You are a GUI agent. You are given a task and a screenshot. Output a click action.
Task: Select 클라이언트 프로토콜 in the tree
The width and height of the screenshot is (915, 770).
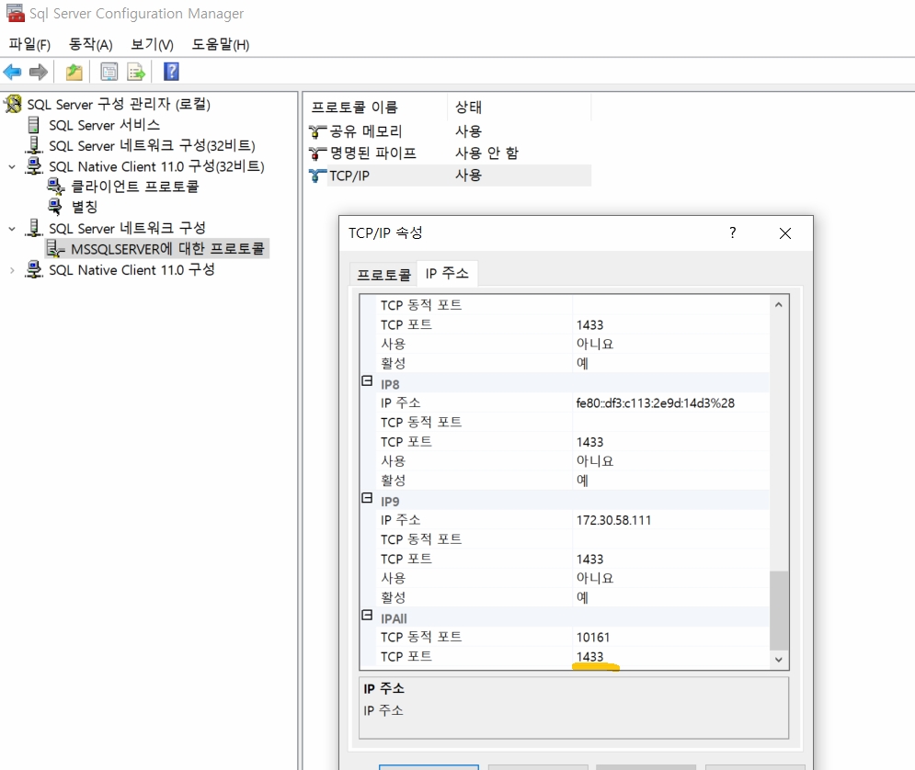(x=135, y=187)
